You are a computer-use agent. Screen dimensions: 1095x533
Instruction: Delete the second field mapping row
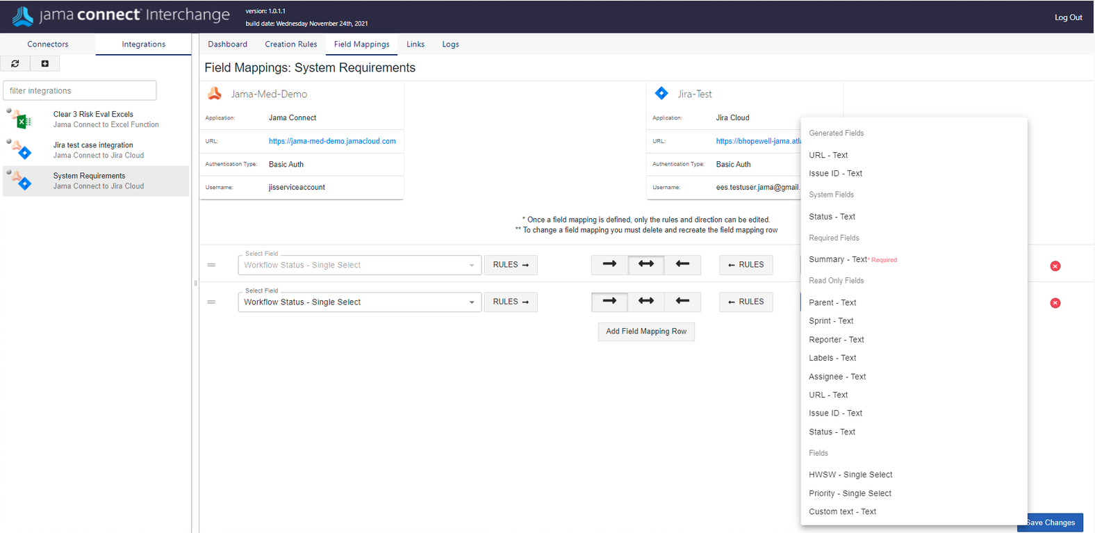1055,303
